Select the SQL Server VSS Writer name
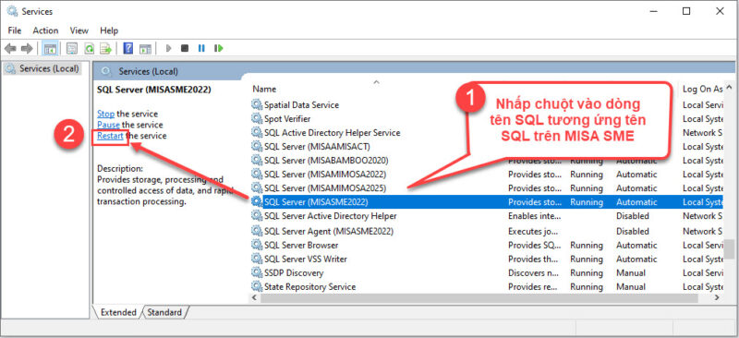The height and width of the screenshot is (338, 739). tap(306, 259)
